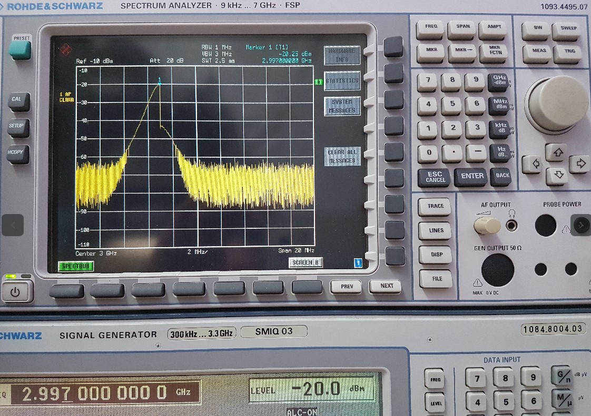Push the CAL hardkey
This screenshot has height=416, width=591.
pos(18,102)
